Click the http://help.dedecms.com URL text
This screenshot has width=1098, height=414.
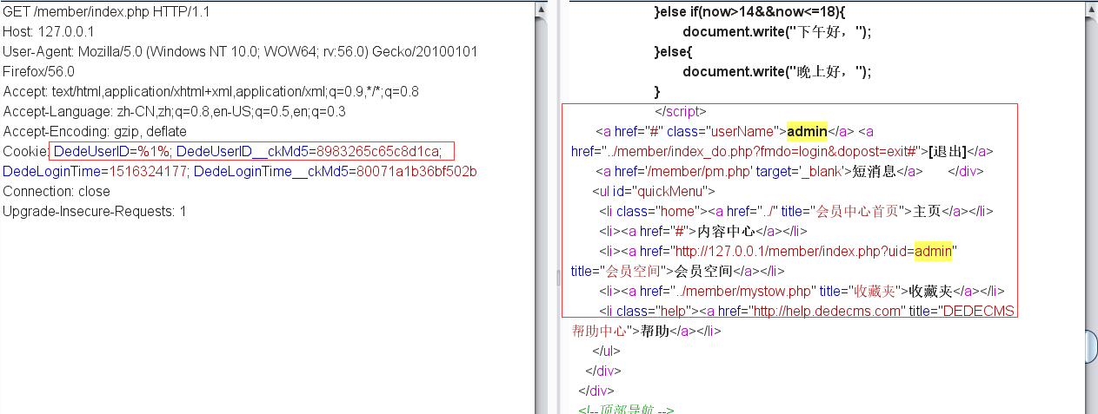(827, 312)
